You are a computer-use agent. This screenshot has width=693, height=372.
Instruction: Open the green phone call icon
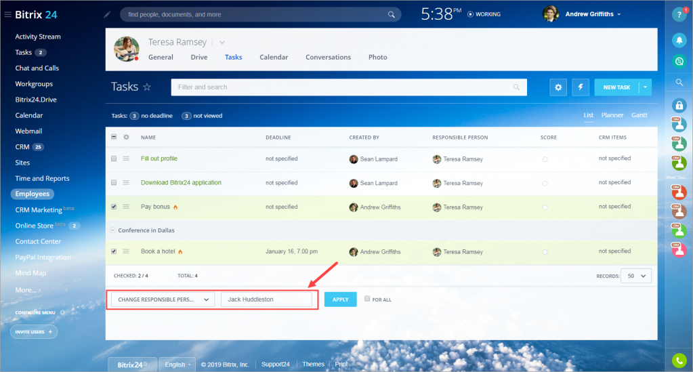[679, 360]
